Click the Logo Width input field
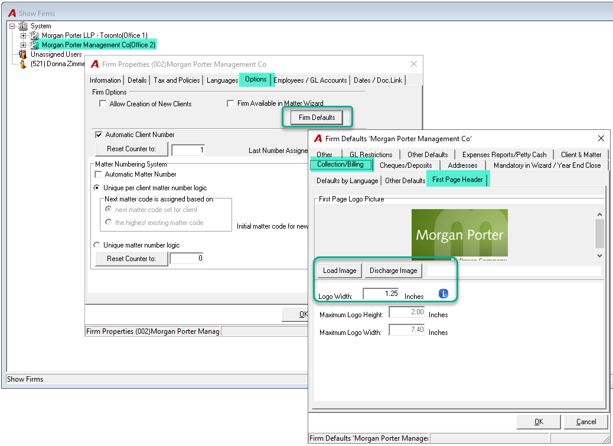 coord(381,294)
